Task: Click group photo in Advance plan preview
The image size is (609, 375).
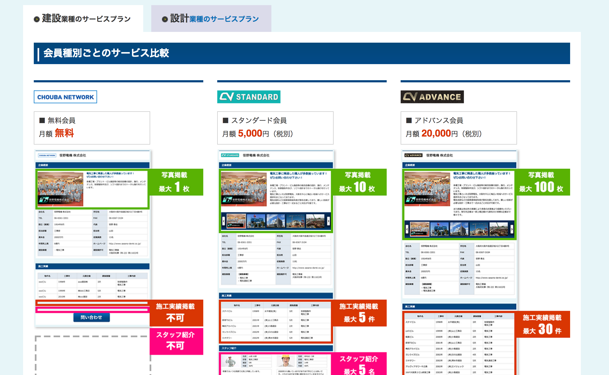Action: [x=427, y=189]
